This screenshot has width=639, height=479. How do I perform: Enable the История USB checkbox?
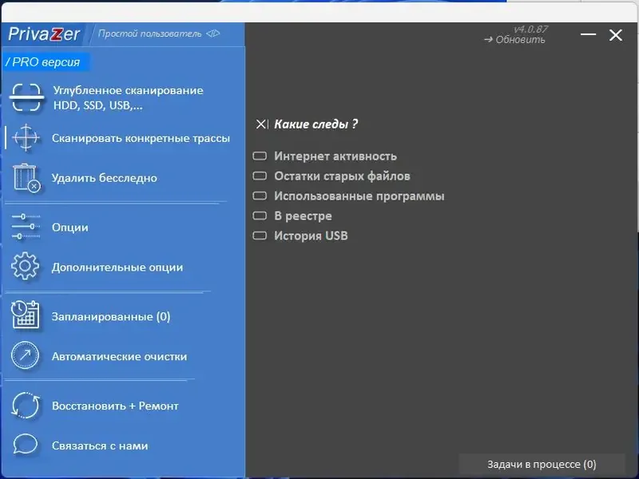pos(260,236)
